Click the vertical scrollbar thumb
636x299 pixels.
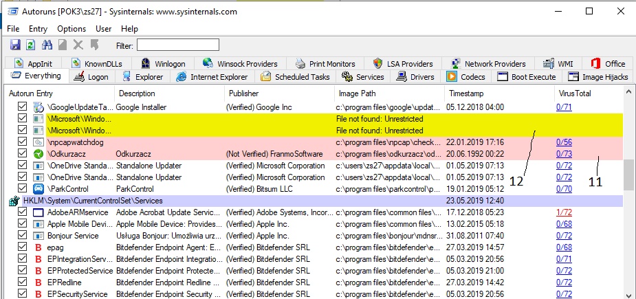pos(628,175)
